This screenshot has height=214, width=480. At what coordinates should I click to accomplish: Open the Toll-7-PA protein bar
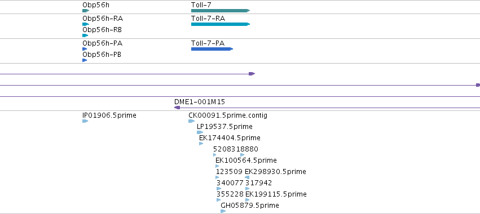212,49
